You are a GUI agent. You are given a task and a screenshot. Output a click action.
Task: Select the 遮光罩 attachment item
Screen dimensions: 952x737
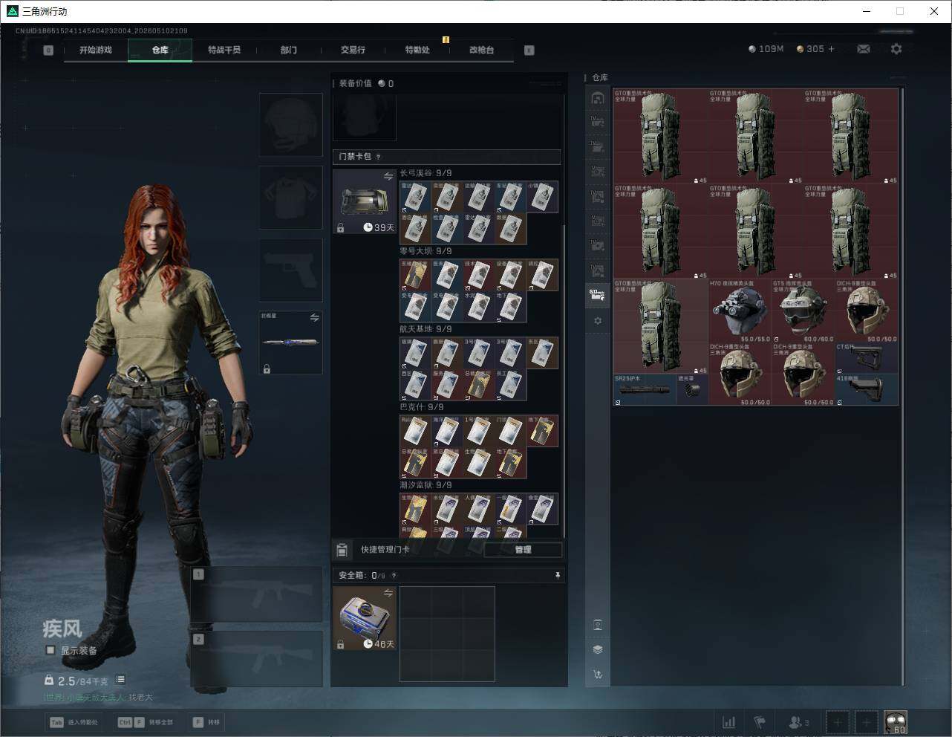(692, 389)
